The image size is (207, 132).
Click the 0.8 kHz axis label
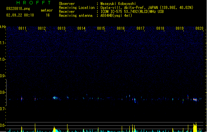pos(3,92)
